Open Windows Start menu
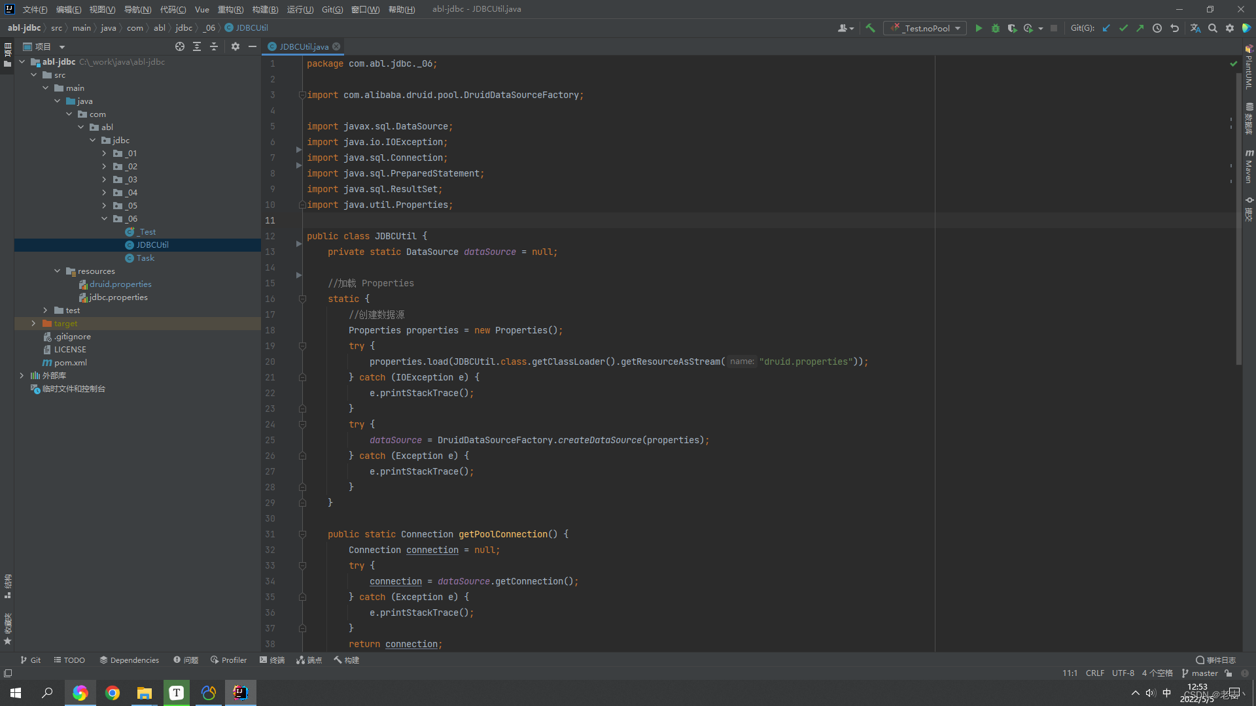 point(16,693)
